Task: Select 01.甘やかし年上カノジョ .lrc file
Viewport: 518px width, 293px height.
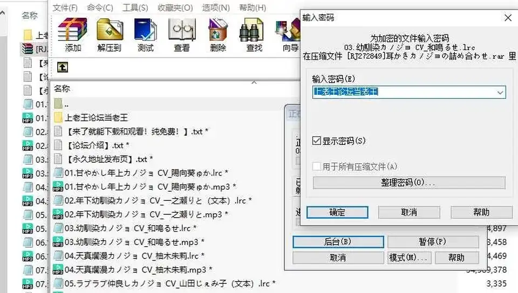Action: 141,173
